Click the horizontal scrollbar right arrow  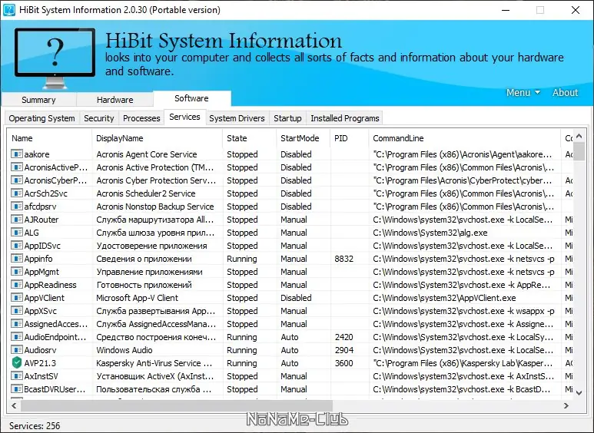pos(566,406)
